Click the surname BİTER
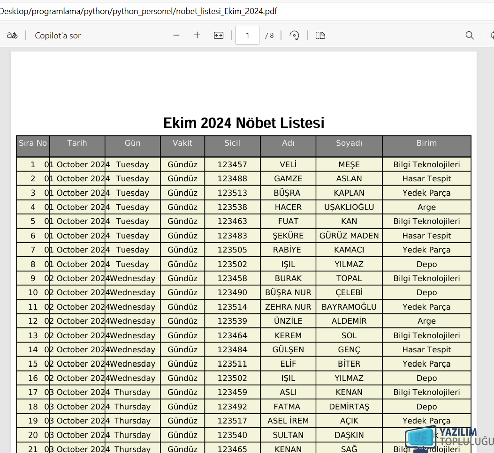 (x=349, y=364)
